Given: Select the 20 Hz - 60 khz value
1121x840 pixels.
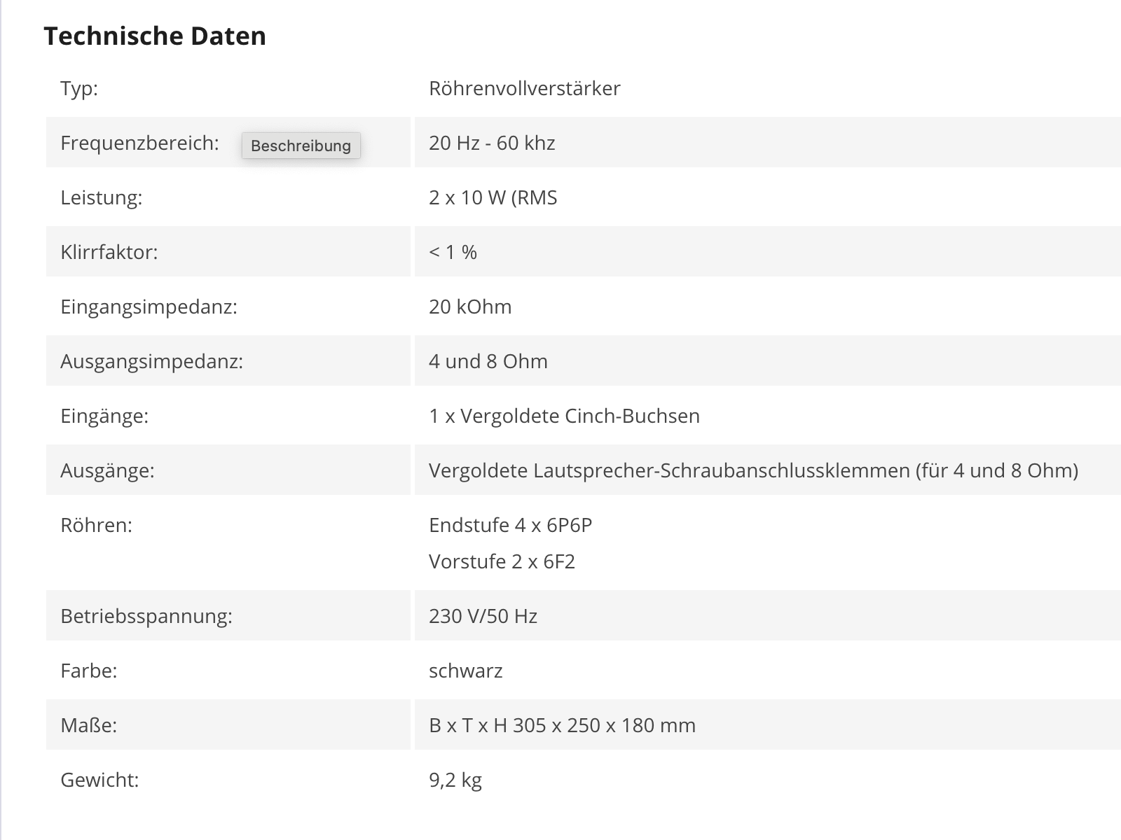Looking at the screenshot, I should (492, 143).
